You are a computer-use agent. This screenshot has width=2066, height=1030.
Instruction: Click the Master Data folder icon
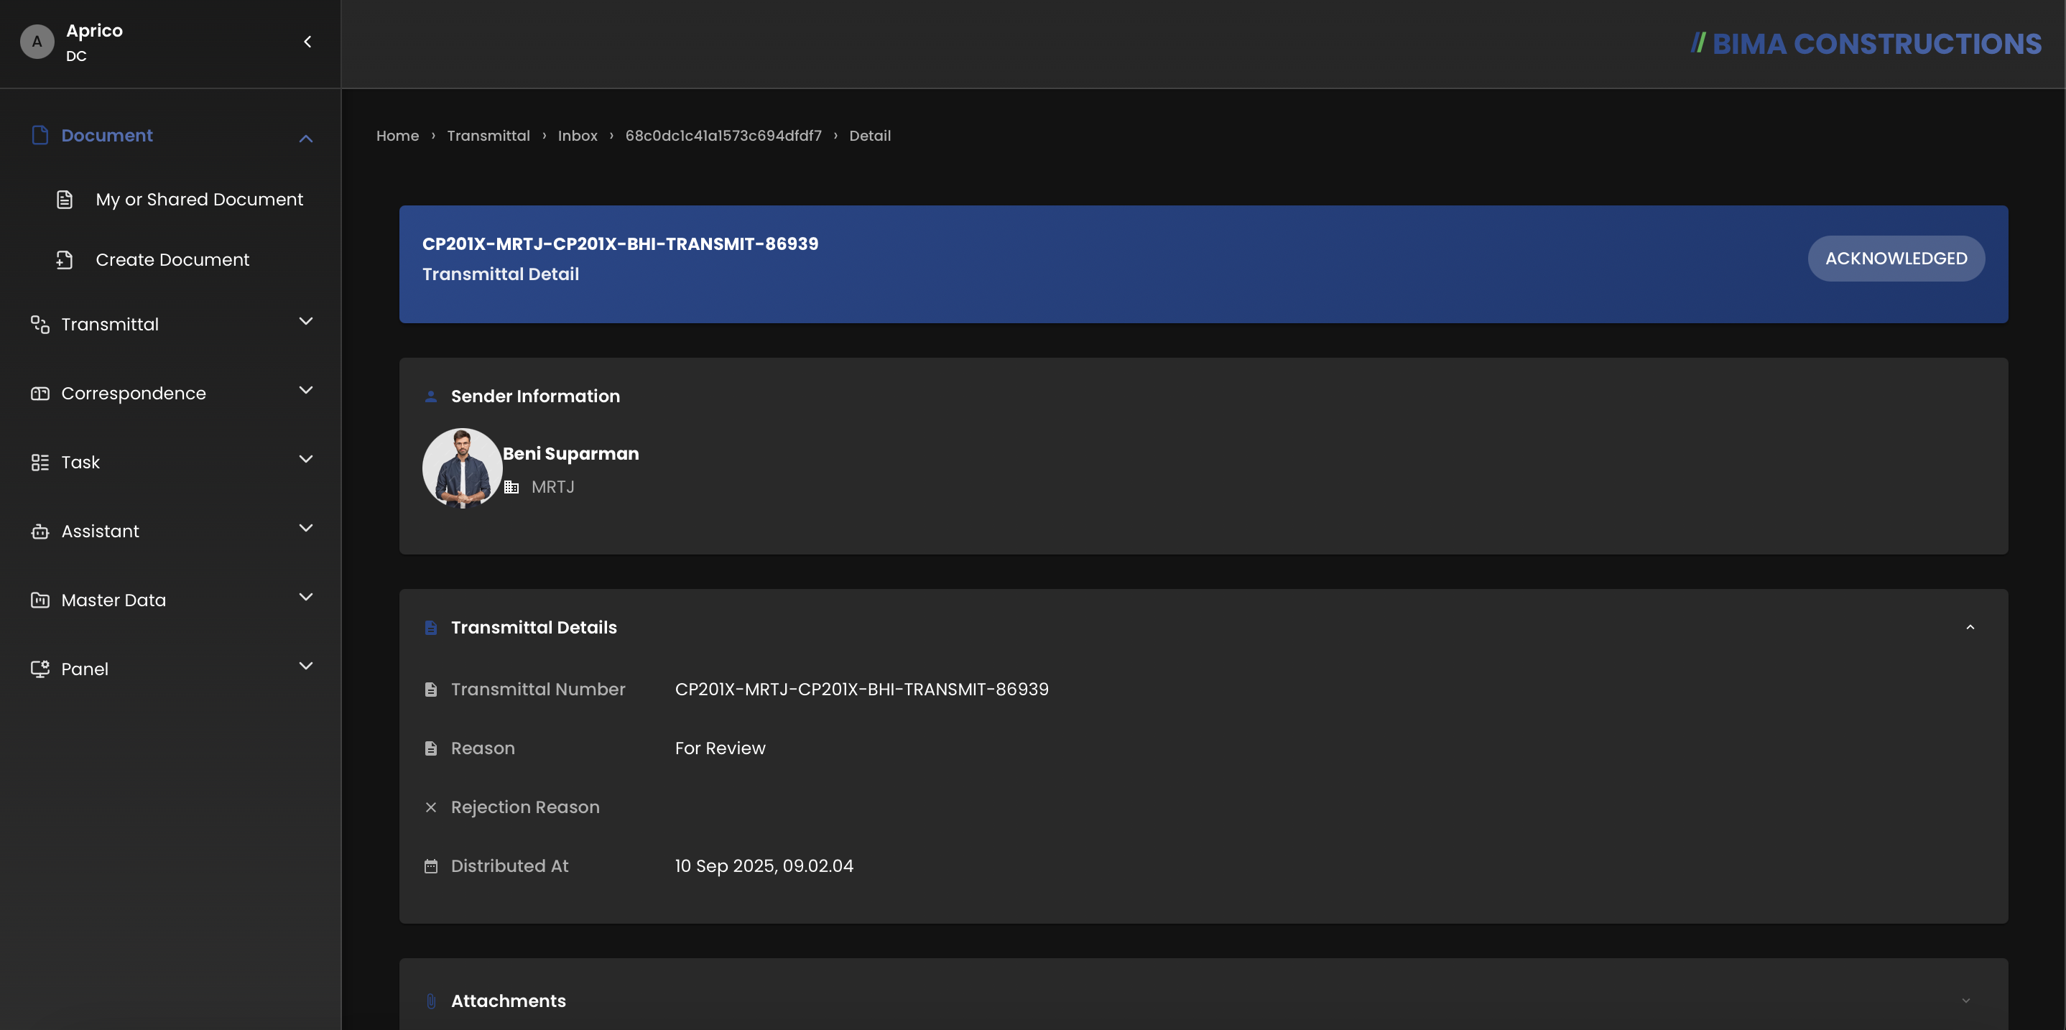[40, 600]
